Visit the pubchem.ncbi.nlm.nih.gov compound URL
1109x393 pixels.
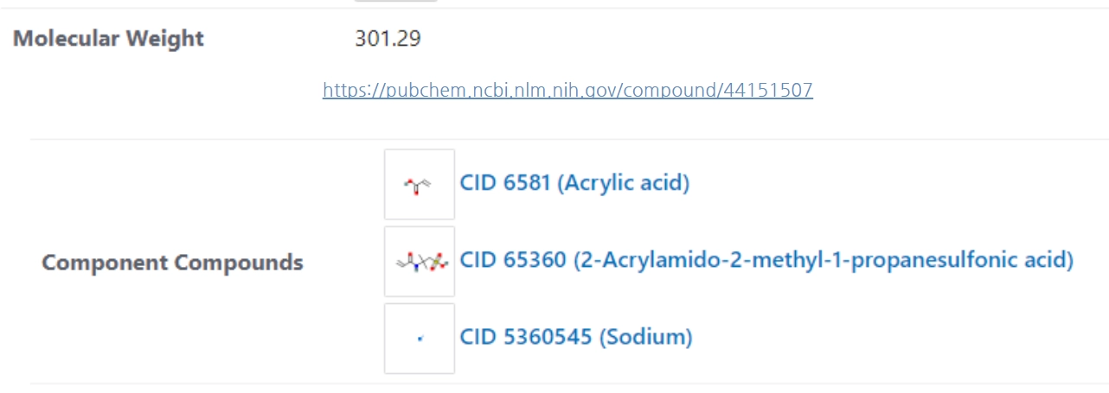(567, 90)
